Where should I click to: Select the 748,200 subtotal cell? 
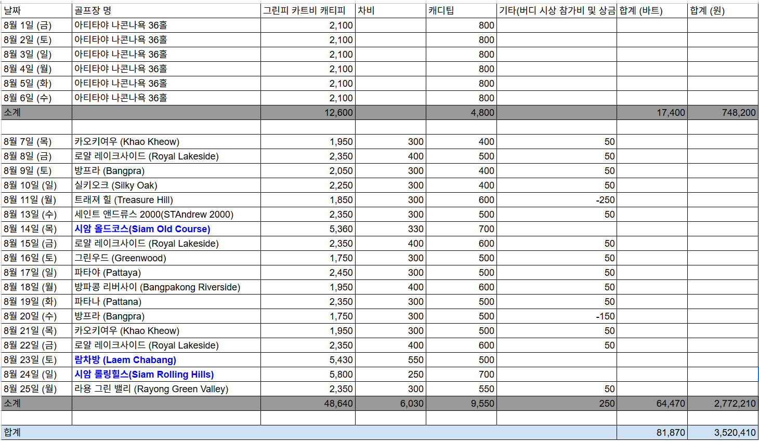point(722,113)
